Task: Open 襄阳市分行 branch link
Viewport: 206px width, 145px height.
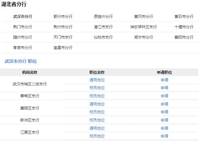Action: [x=184, y=37]
